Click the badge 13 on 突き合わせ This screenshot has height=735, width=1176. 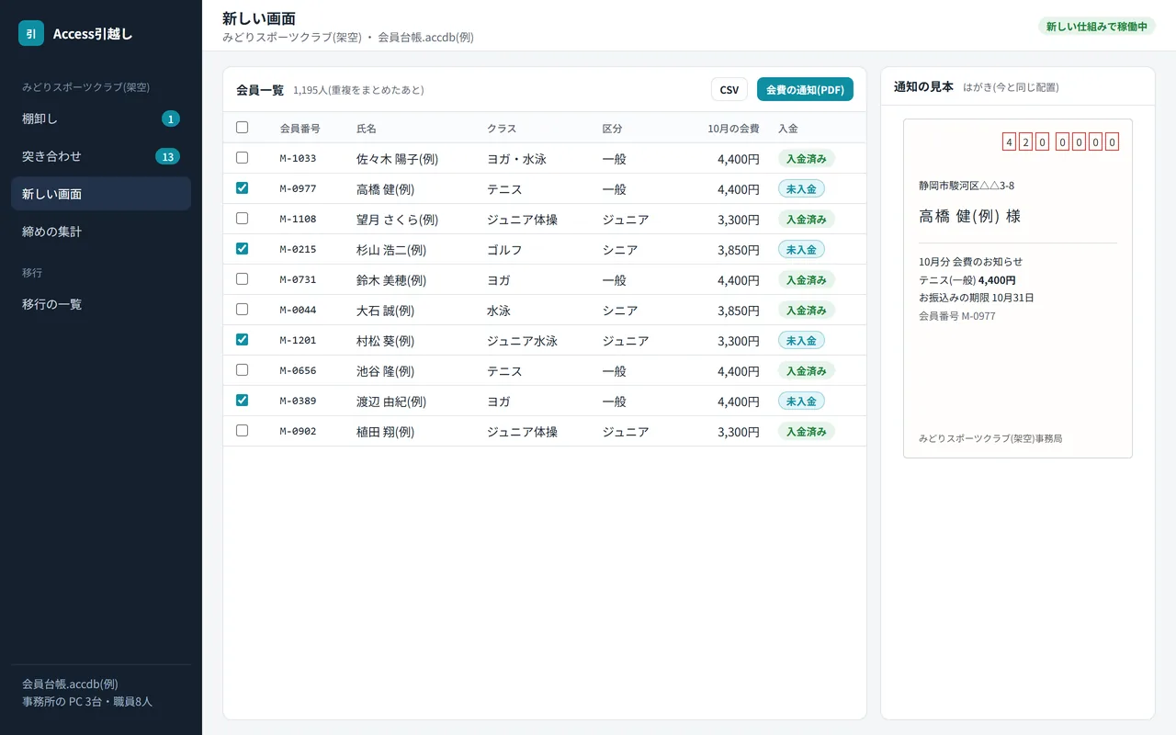click(167, 156)
